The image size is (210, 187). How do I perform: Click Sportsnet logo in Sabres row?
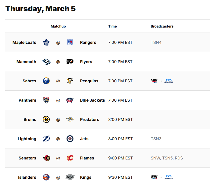pos(154,81)
